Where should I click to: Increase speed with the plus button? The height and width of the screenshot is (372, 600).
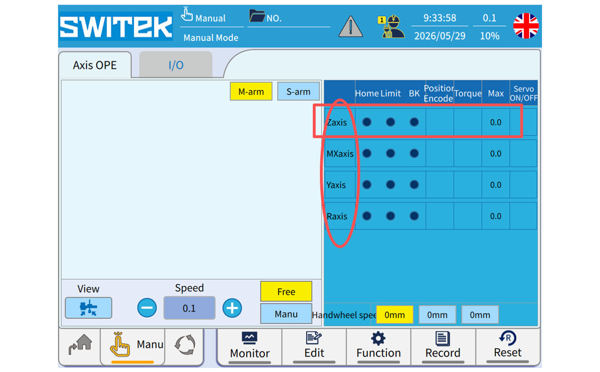pos(232,308)
